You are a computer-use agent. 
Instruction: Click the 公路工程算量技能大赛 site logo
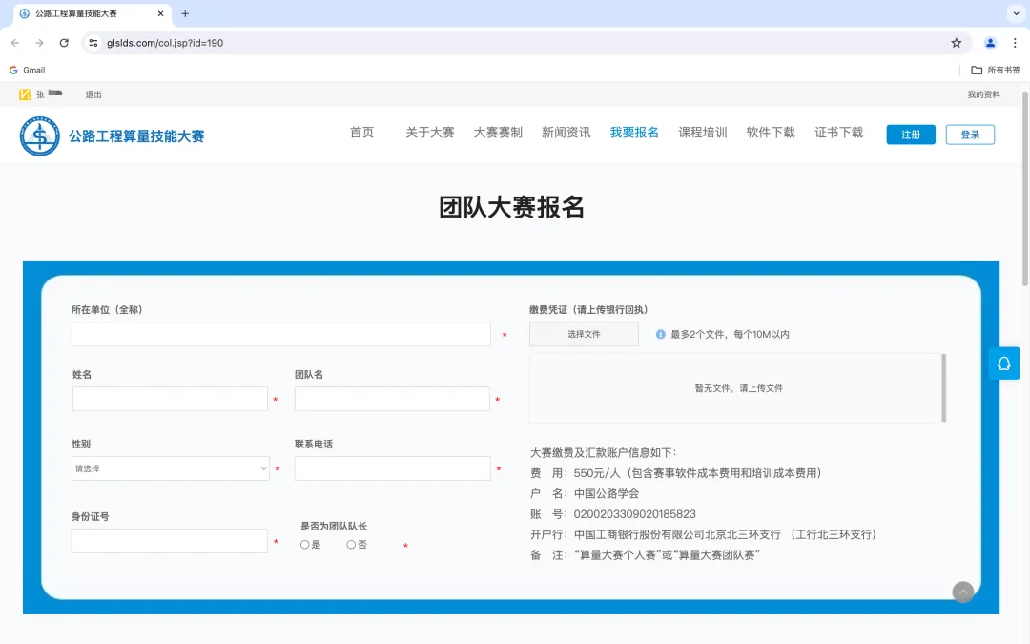[x=112, y=134]
